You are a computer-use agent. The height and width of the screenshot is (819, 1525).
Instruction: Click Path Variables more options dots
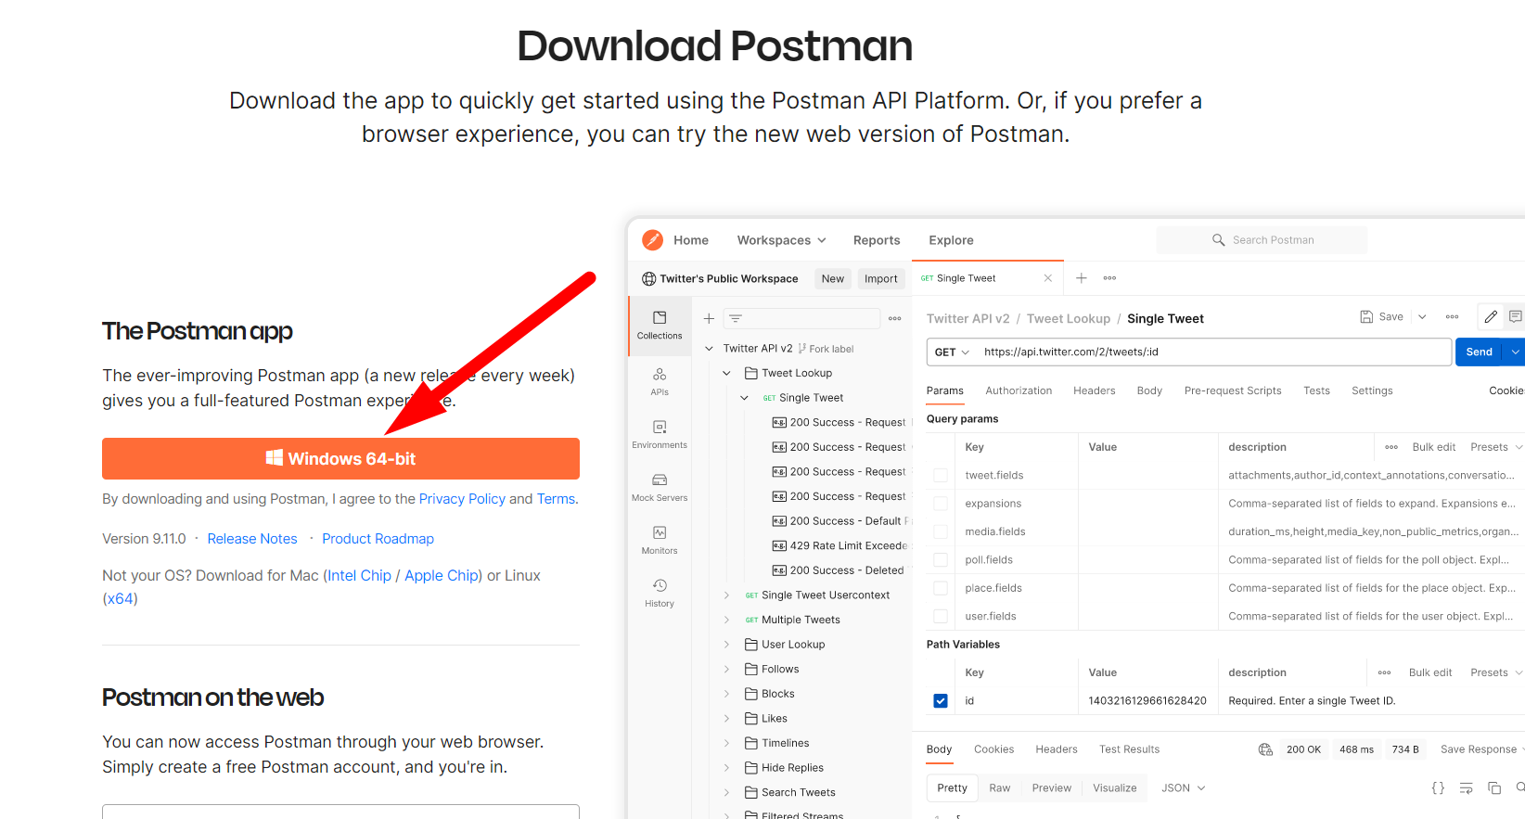pyautogui.click(x=1385, y=672)
